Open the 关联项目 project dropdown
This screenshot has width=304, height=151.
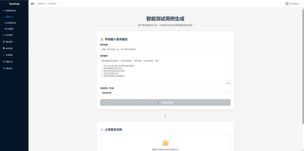click(x=166, y=93)
